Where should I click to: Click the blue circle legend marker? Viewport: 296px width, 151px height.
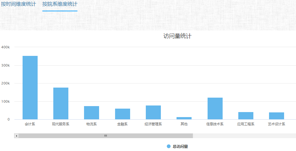[169, 146]
